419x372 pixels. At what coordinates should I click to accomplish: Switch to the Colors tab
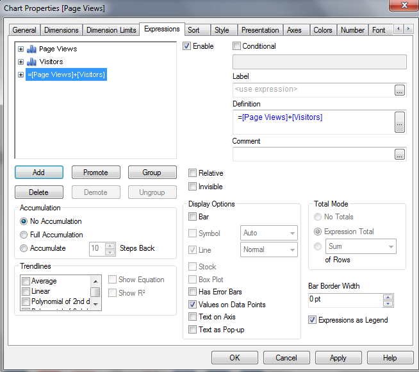(323, 30)
